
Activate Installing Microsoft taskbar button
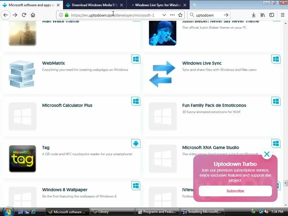[x=203, y=212]
